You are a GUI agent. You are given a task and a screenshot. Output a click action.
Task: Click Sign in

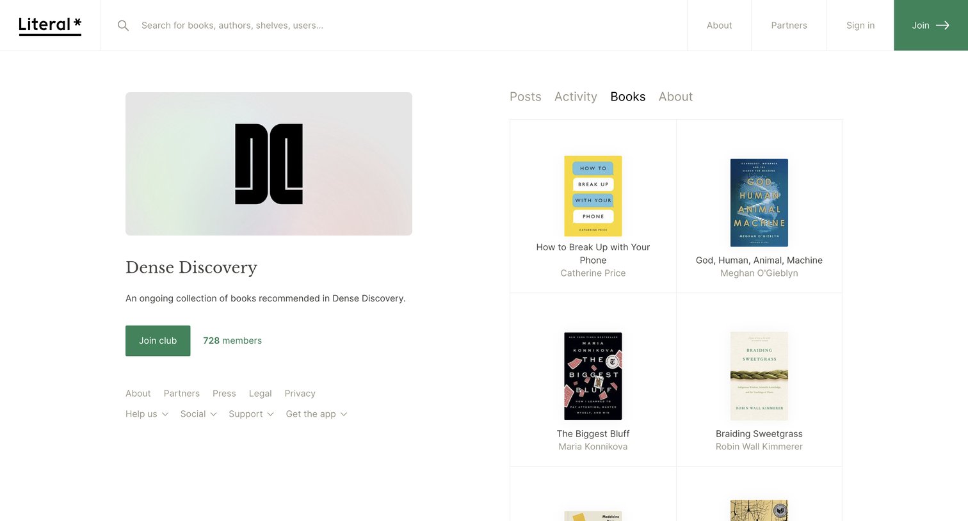click(860, 26)
